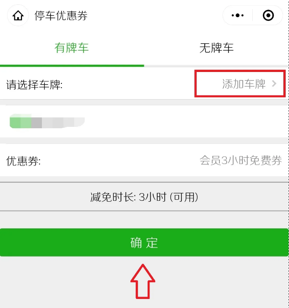289x308 pixels.
Task: Open 添加车牌 to add a plate
Action: click(244, 84)
